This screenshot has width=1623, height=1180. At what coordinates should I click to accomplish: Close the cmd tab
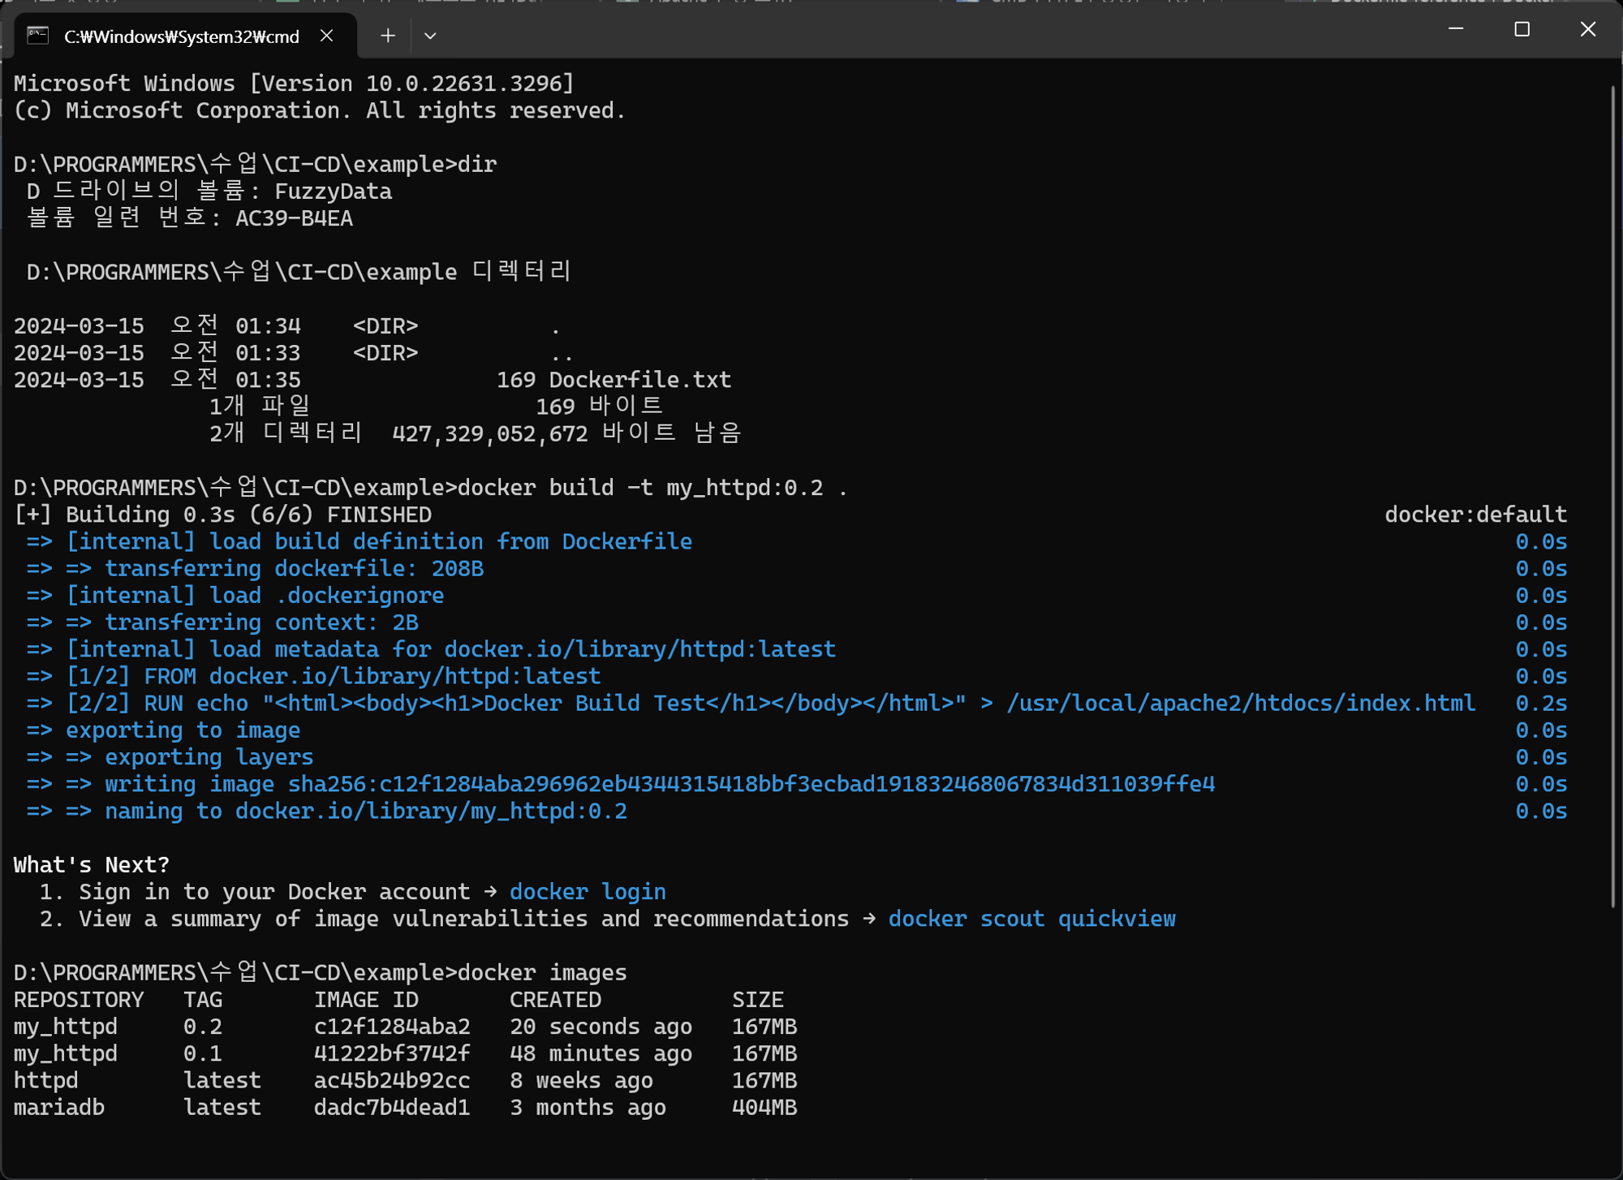coord(327,36)
